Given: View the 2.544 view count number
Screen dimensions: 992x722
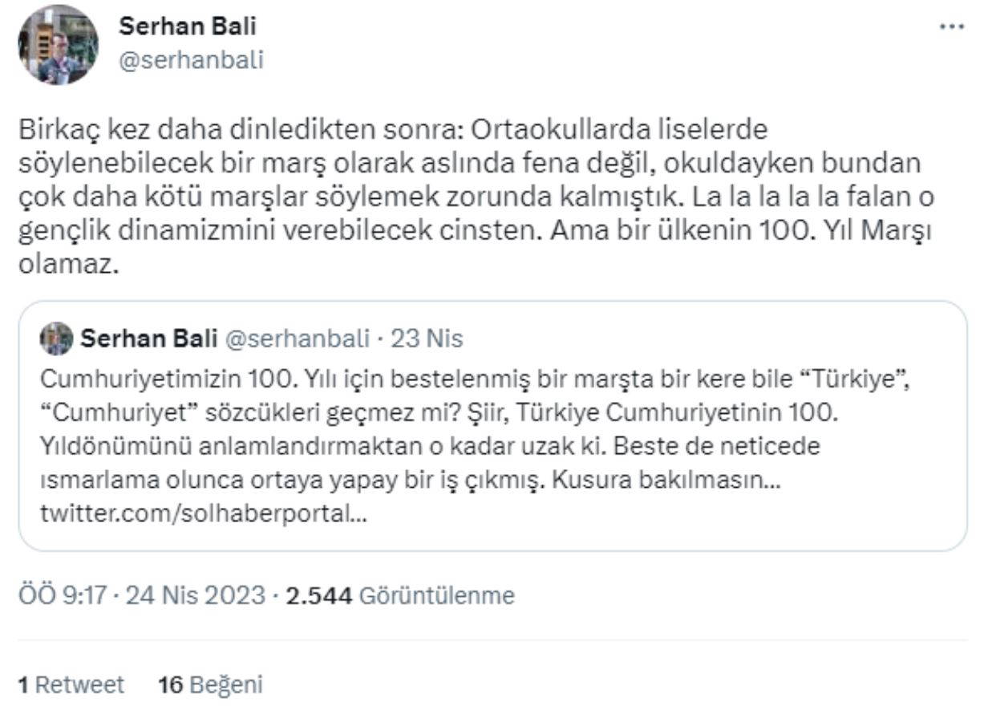Looking at the screenshot, I should pos(318,595).
